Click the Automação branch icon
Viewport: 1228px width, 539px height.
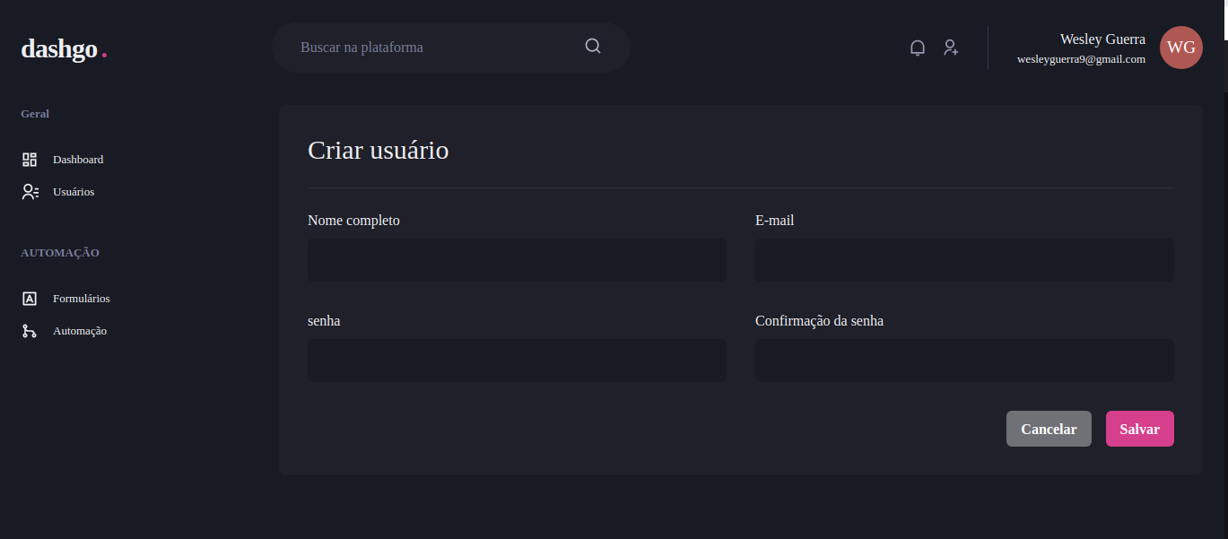[x=30, y=331]
